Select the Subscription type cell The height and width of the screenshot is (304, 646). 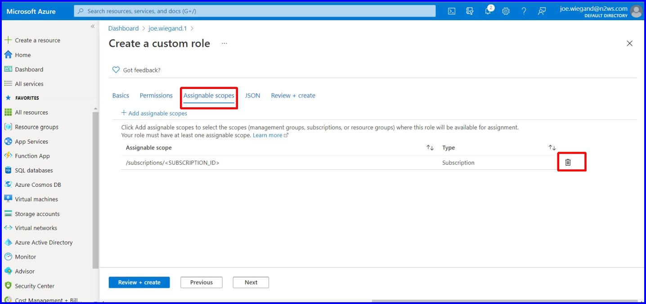click(458, 163)
